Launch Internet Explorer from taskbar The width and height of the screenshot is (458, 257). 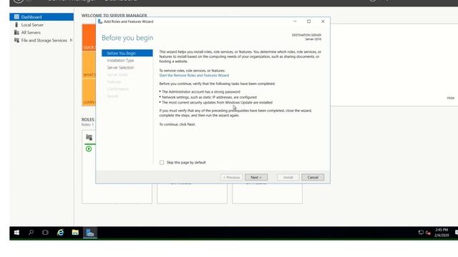click(x=60, y=233)
